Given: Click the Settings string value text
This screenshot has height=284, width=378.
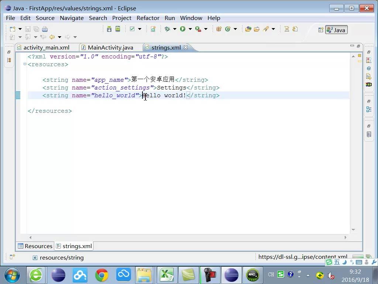Looking at the screenshot, I should tap(172, 87).
